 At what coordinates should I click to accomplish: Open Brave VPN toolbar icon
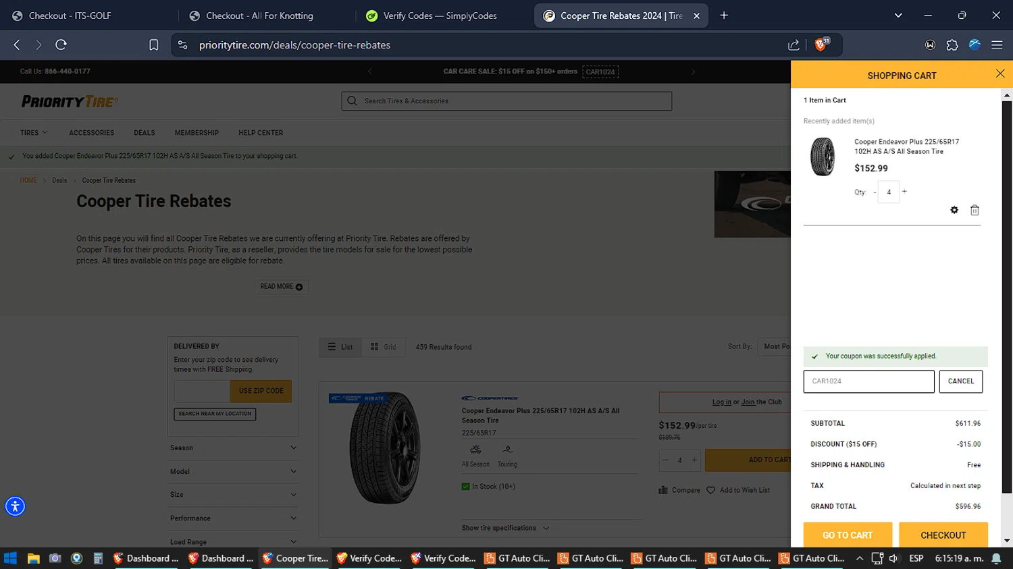(x=975, y=45)
